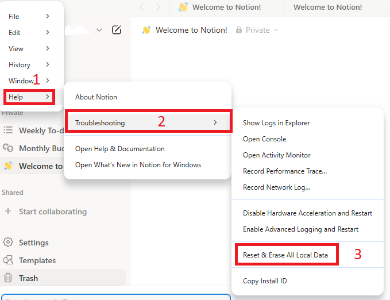Open Trash in the sidebar

[28, 278]
